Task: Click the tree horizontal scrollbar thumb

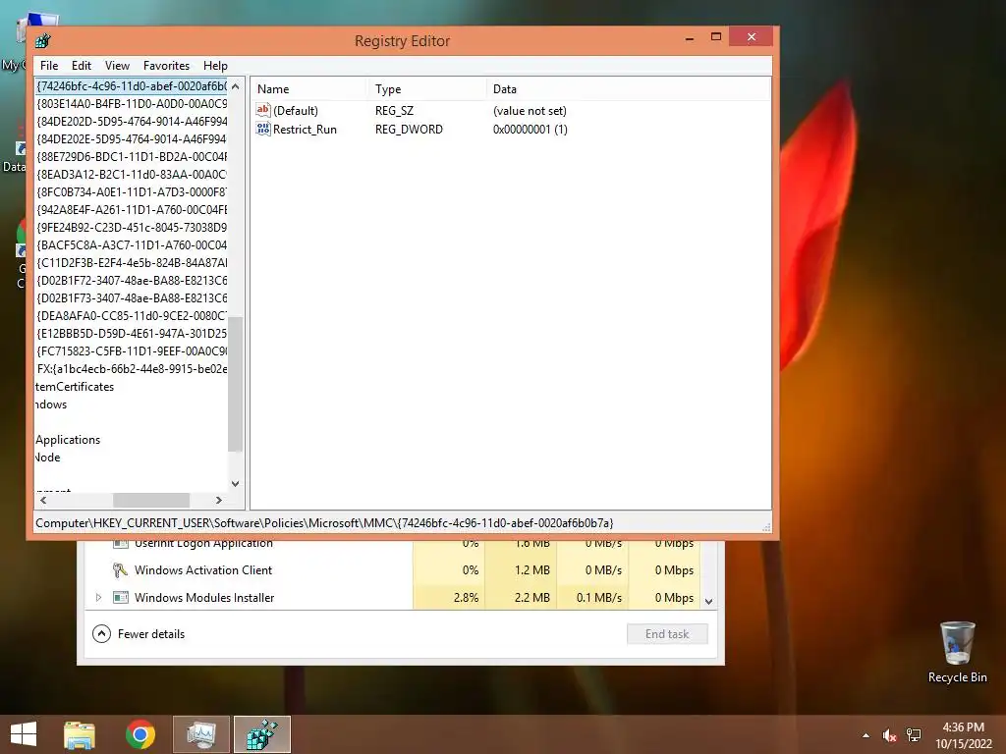Action: pyautogui.click(x=151, y=500)
